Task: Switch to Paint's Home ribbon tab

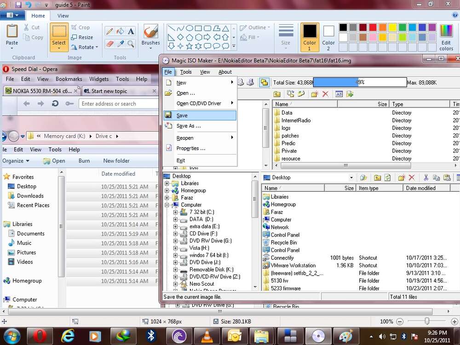Action: pyautogui.click(x=38, y=16)
